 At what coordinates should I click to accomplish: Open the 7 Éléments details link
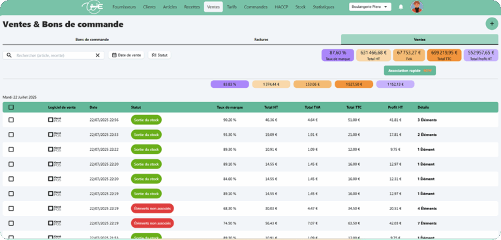click(x=427, y=223)
